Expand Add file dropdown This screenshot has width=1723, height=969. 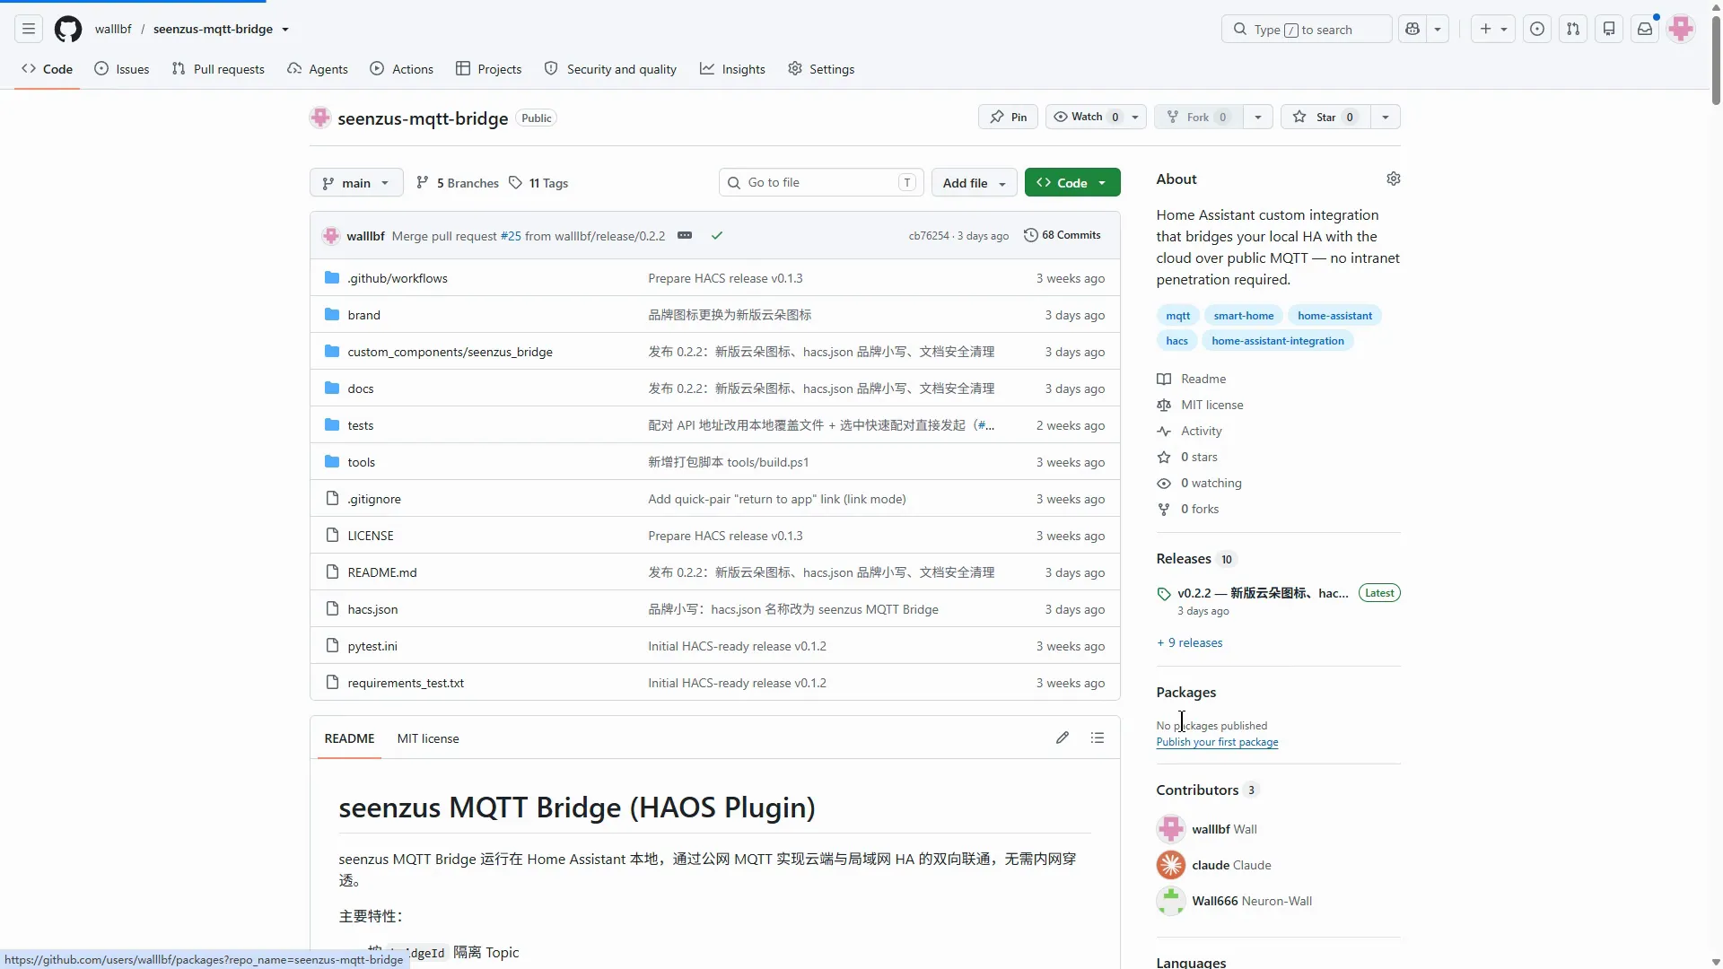(x=975, y=182)
